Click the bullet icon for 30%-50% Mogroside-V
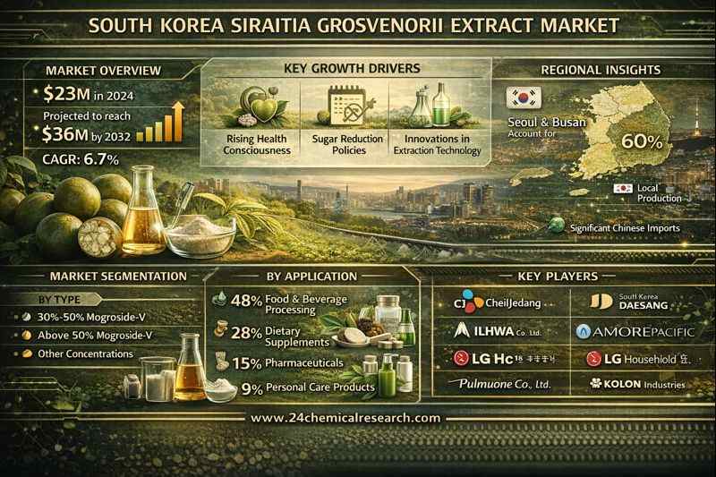The height and width of the screenshot is (477, 716). (x=27, y=317)
